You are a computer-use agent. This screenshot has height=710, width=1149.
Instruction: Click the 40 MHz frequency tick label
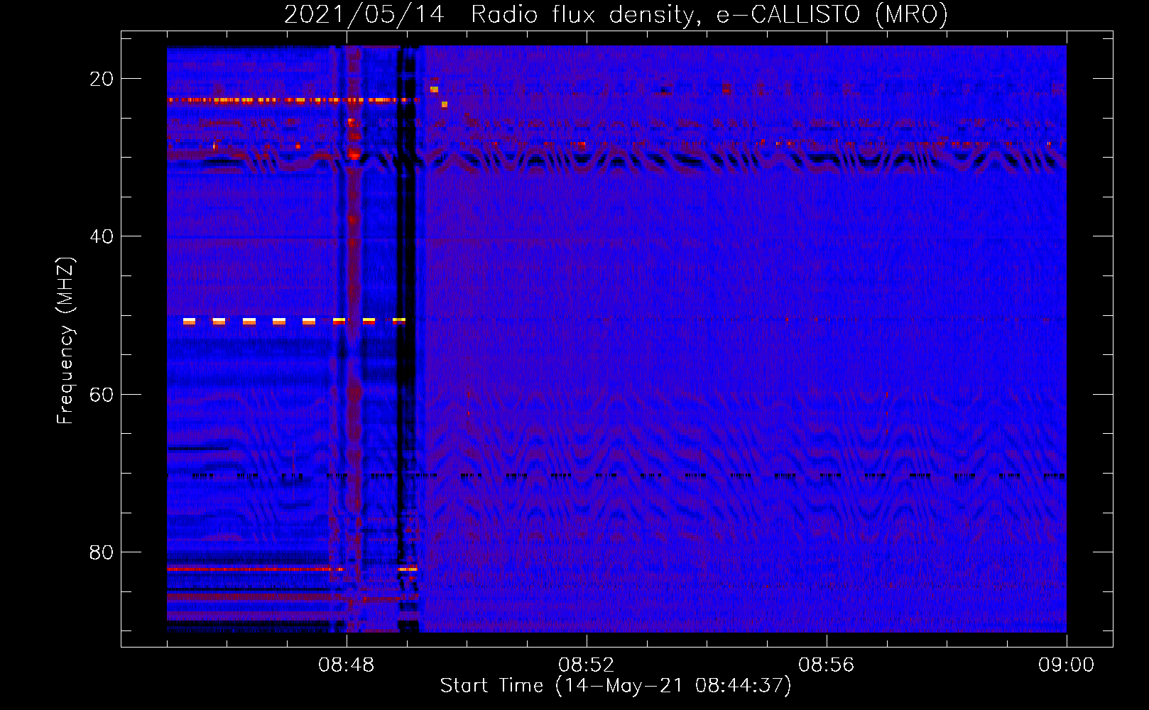(x=102, y=236)
